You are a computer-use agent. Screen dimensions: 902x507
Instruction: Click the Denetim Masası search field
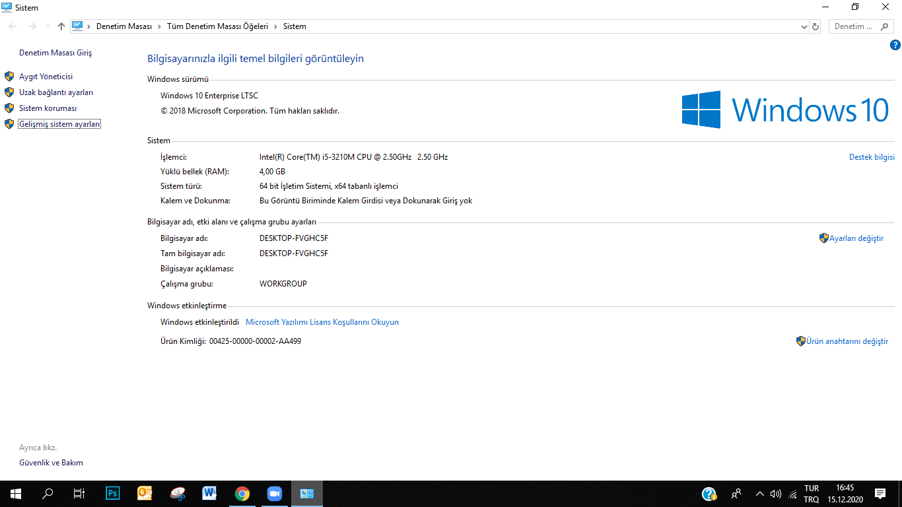pyautogui.click(x=861, y=26)
